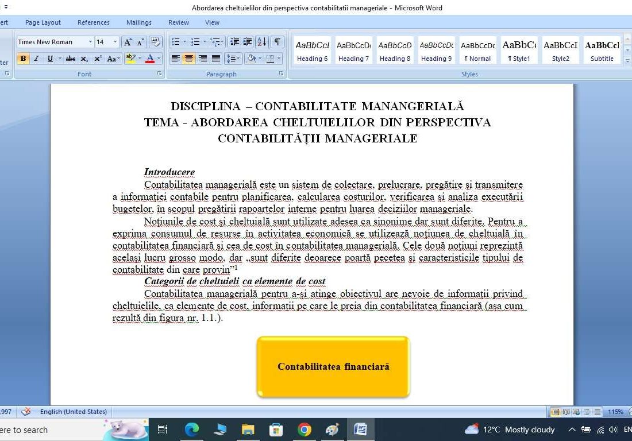This screenshot has height=441, width=632.
Task: Sort text with the Sort icon
Action: (x=262, y=42)
